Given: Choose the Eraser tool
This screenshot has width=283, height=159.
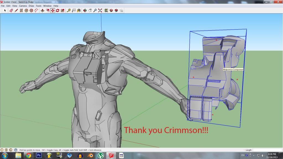Looking at the screenshot, I should 11,10.
